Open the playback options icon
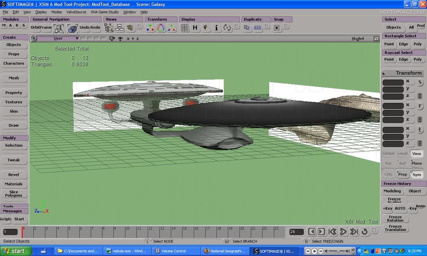This screenshot has height=256, width=427. pyautogui.click(x=374, y=231)
